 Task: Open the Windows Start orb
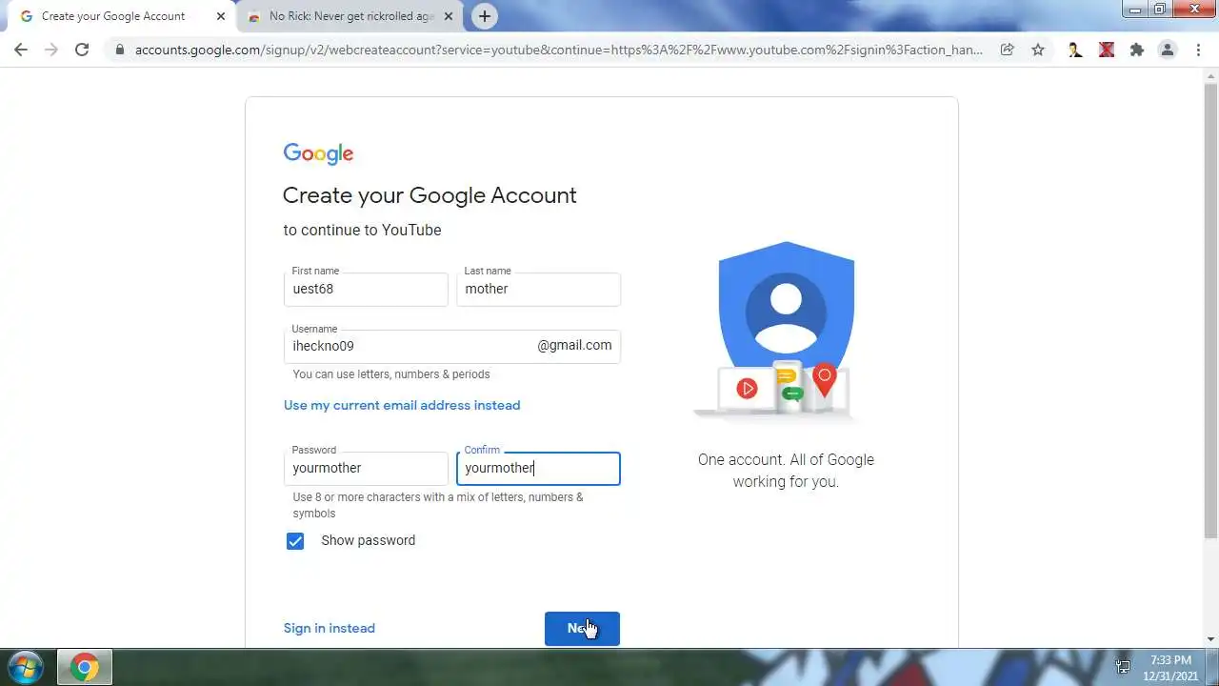[25, 667]
